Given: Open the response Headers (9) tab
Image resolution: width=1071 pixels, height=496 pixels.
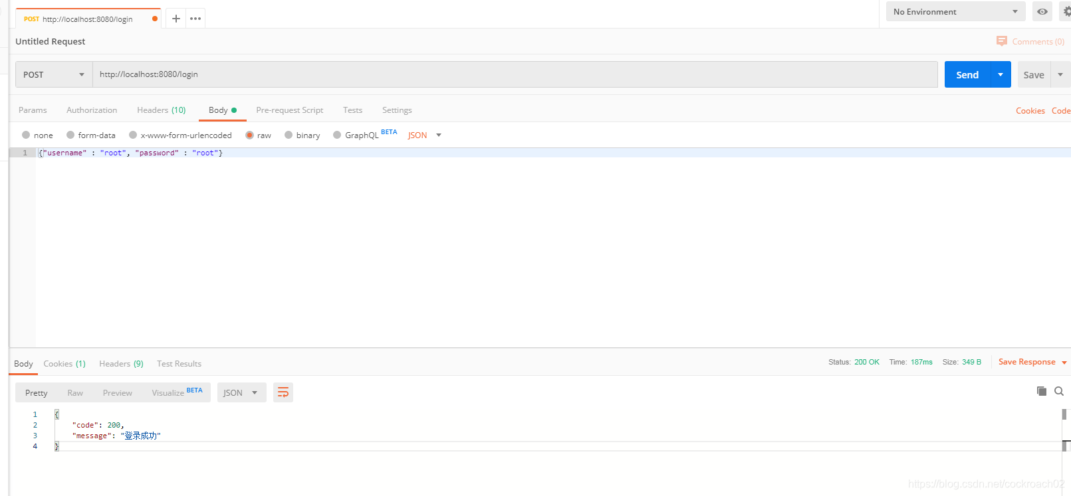Looking at the screenshot, I should tap(121, 363).
